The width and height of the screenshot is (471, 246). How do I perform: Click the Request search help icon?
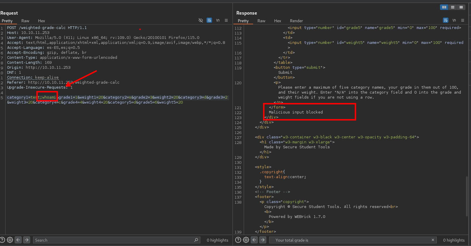[x=2, y=240]
